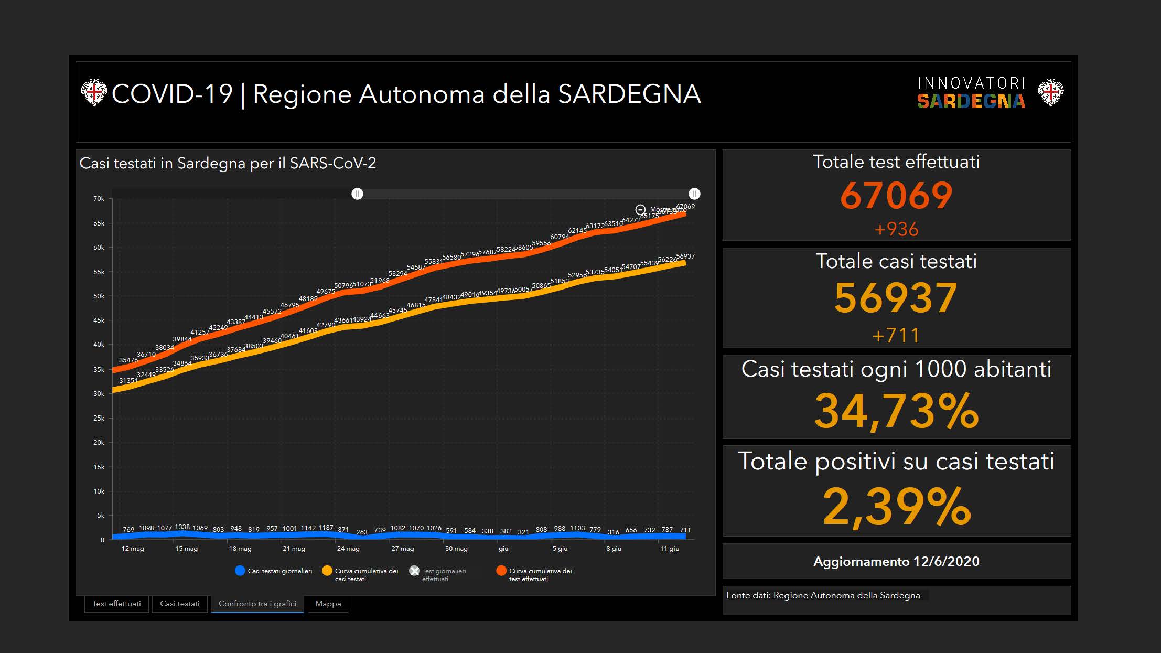Open the 'Mappa' tab
The width and height of the screenshot is (1161, 653).
tap(328, 604)
